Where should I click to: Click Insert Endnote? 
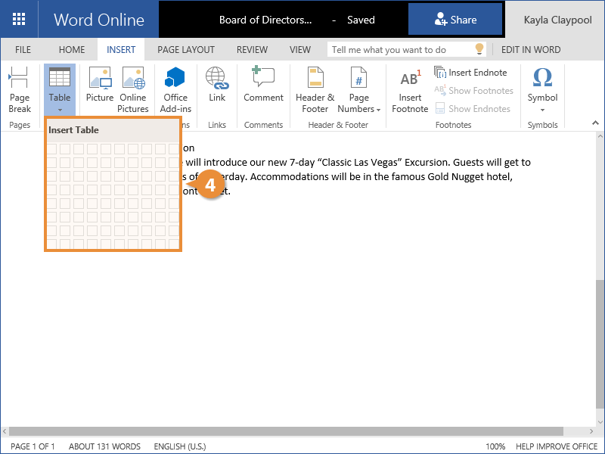click(470, 73)
